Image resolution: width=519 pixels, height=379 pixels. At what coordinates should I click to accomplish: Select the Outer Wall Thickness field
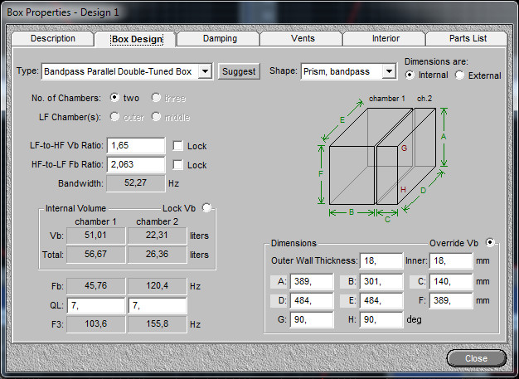click(381, 261)
